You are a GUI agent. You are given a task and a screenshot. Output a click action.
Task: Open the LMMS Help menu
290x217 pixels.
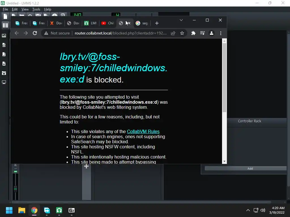click(x=48, y=9)
